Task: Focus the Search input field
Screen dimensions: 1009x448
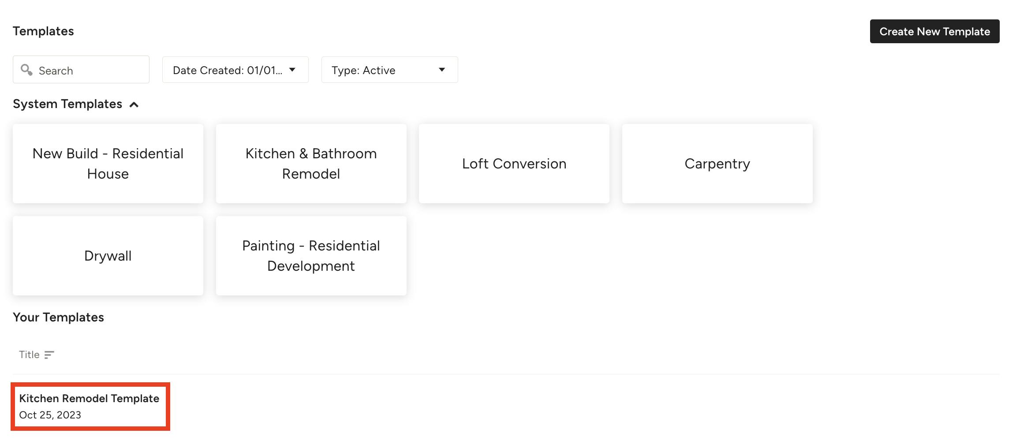Action: [81, 70]
